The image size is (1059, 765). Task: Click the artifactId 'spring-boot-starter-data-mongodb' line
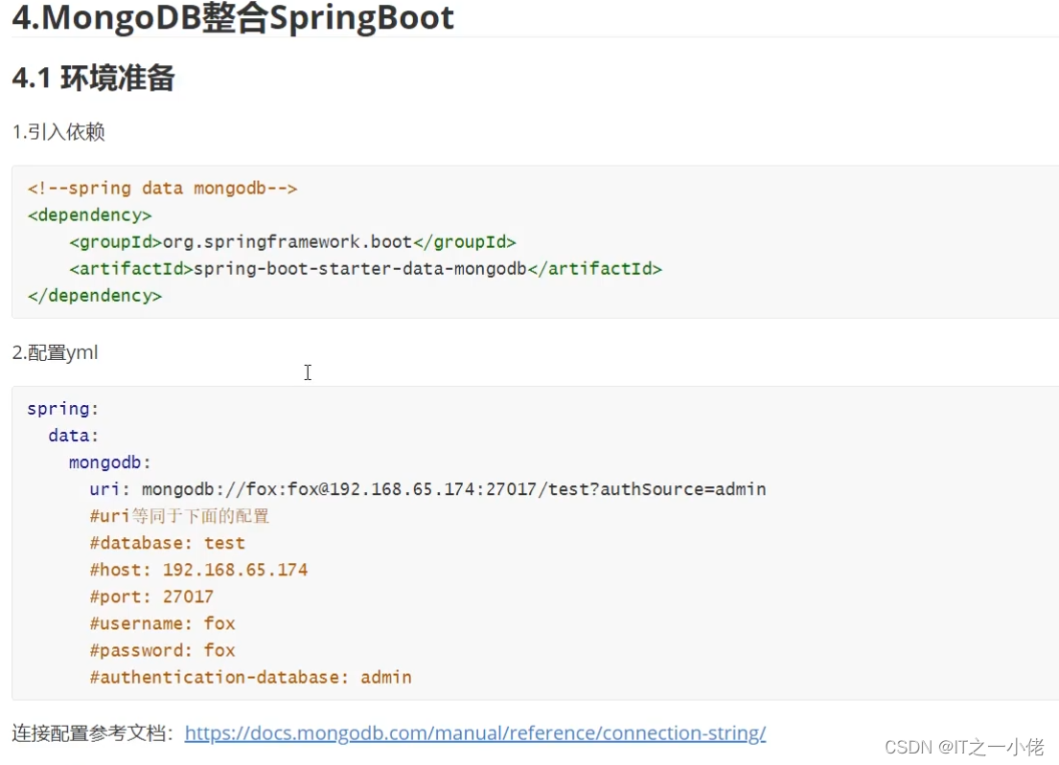click(365, 269)
